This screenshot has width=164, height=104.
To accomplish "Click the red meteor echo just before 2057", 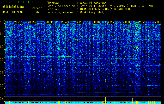I will click(105, 81).
